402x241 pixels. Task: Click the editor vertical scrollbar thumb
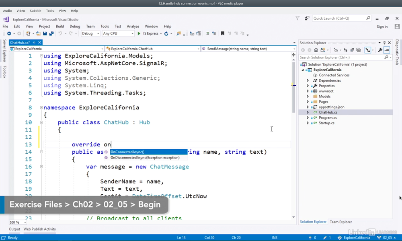point(293,87)
